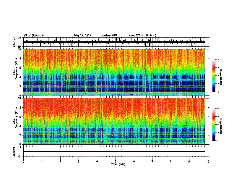
Task: Click the "ch.1(V)" waveform axis label
Action: coord(14,42)
